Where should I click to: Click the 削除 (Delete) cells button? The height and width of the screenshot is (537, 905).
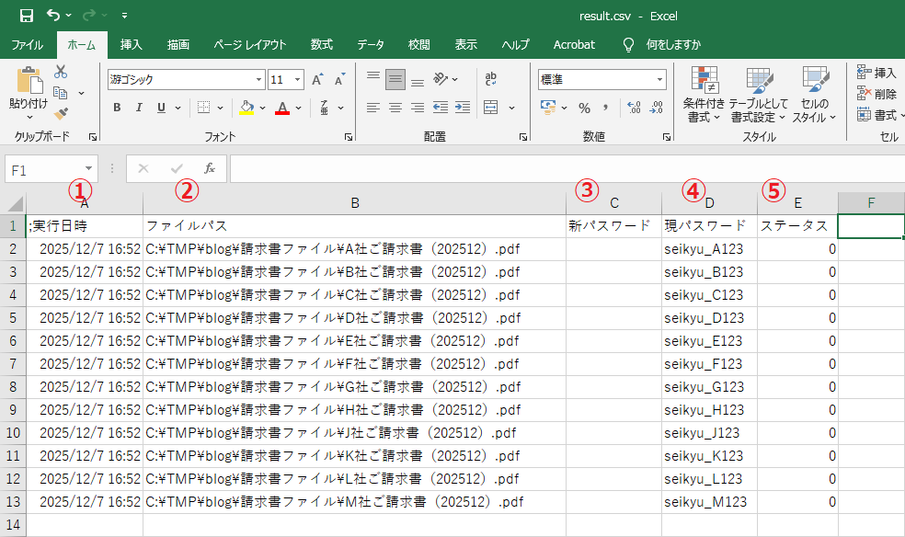coord(876,94)
